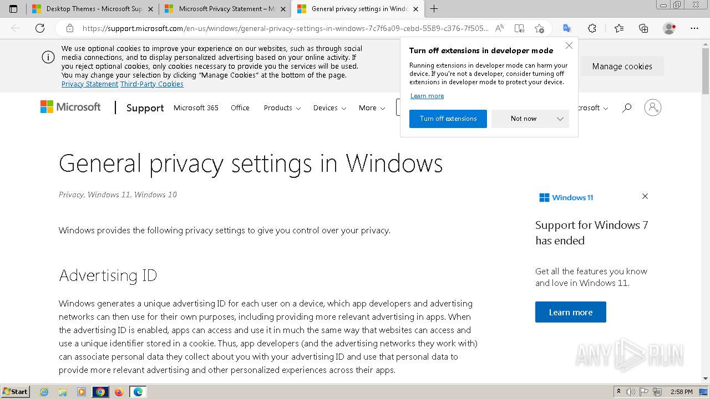
Task: Open the Collections icon
Action: [x=643, y=28]
